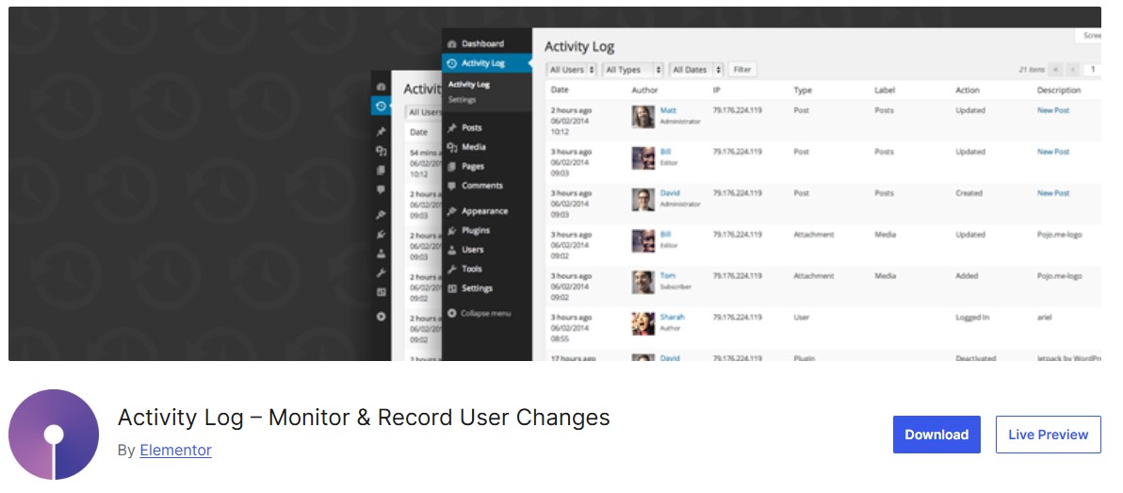This screenshot has height=493, width=1123.
Task: Click the Date column header
Action: click(560, 90)
